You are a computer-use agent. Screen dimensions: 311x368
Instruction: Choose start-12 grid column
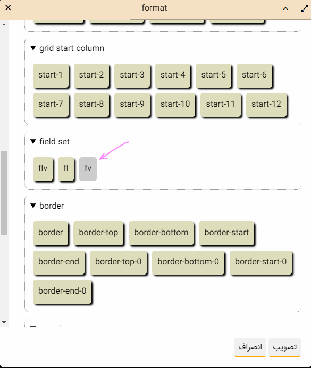click(266, 105)
